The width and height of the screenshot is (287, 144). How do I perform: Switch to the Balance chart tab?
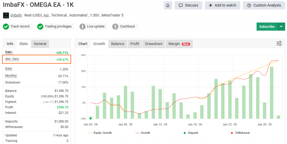(x=118, y=44)
